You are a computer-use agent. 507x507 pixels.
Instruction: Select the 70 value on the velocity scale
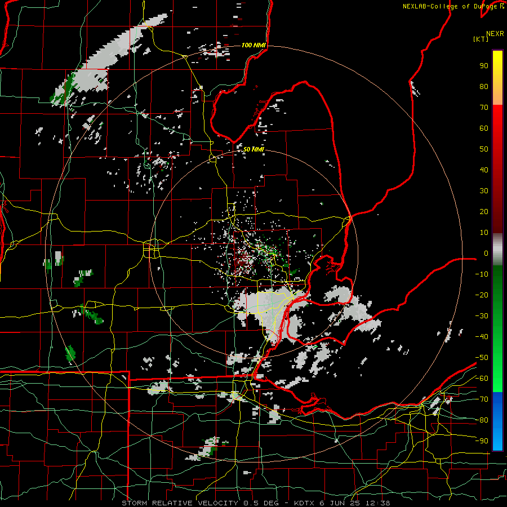coord(484,108)
